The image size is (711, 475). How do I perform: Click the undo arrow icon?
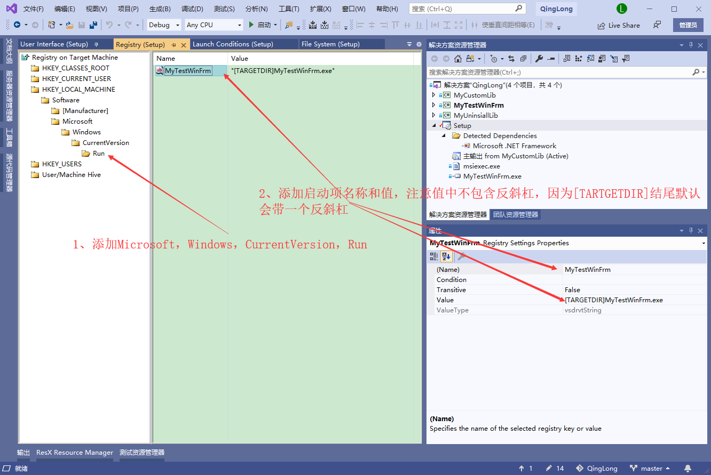pyautogui.click(x=109, y=25)
